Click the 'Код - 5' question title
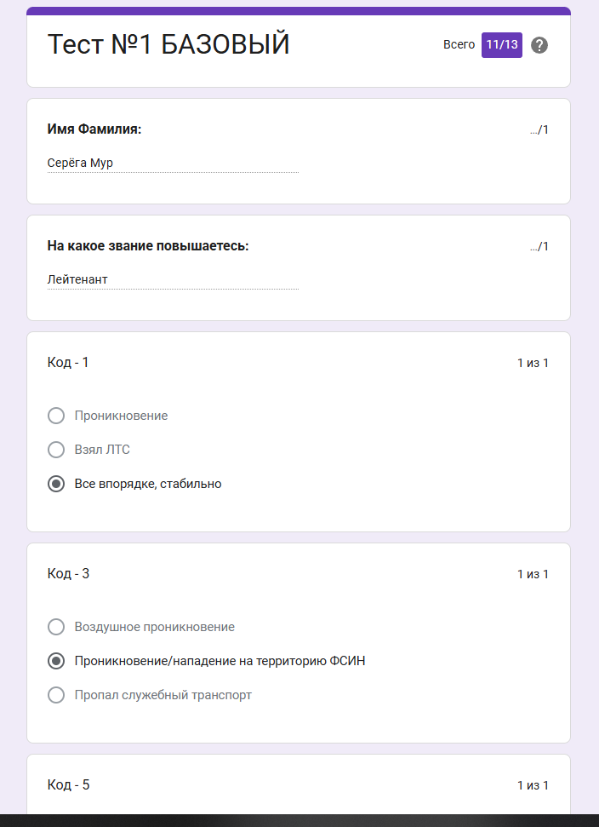The image size is (599, 827). click(x=66, y=784)
